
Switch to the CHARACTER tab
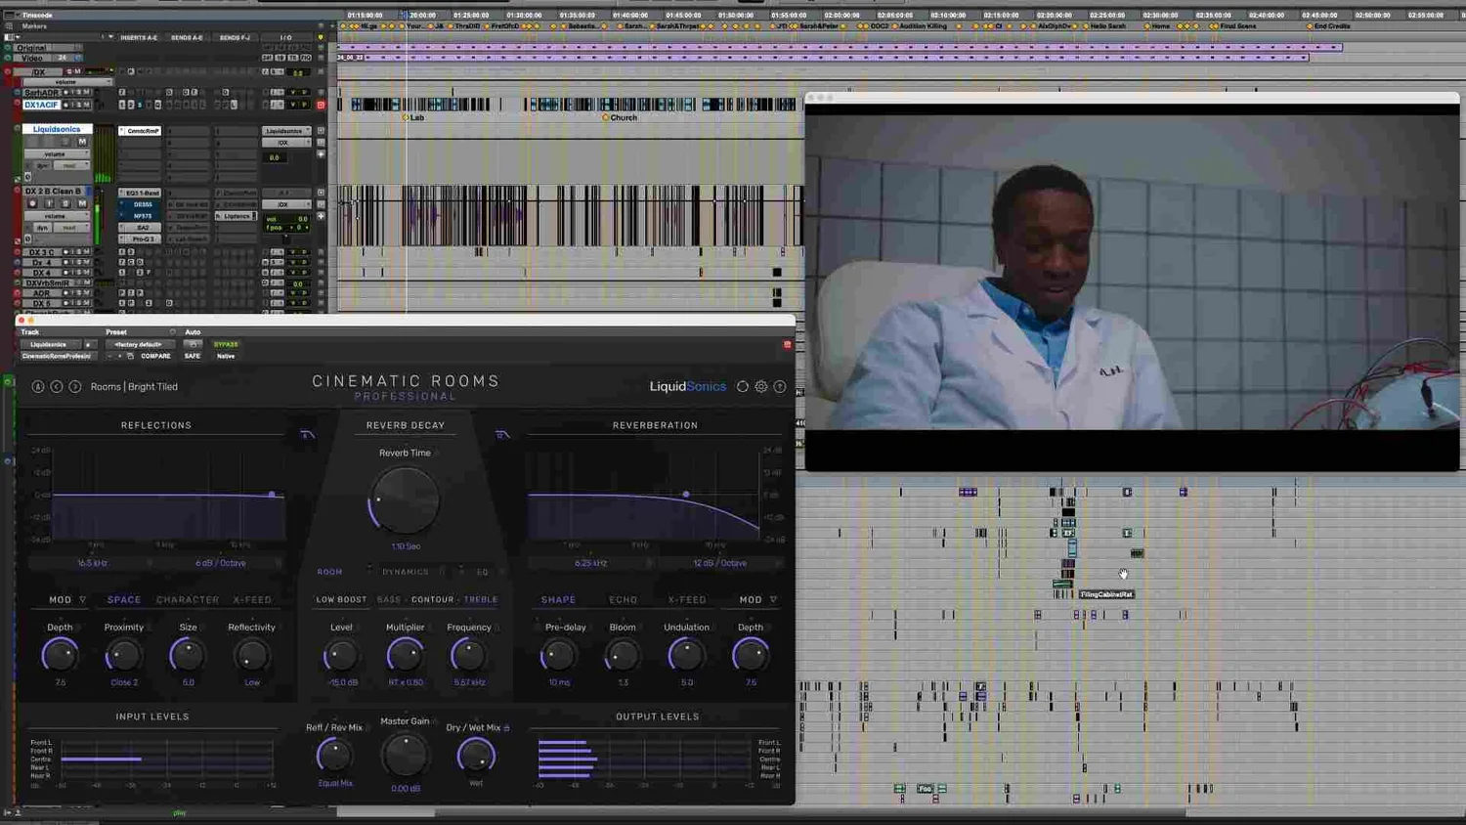188,599
